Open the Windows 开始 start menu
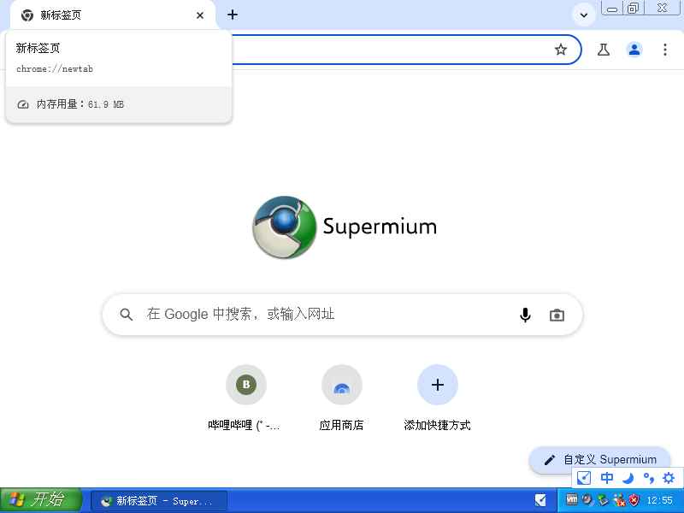 click(41, 500)
